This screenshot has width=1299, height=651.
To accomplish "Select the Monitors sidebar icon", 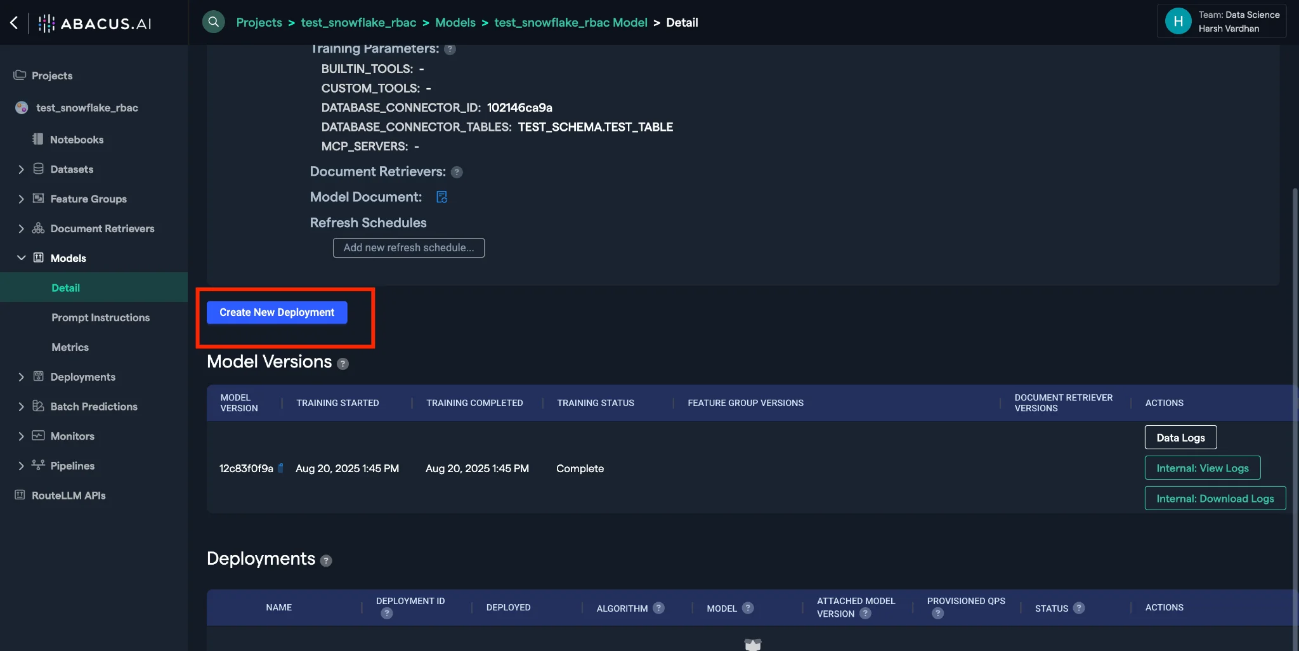I will point(37,436).
